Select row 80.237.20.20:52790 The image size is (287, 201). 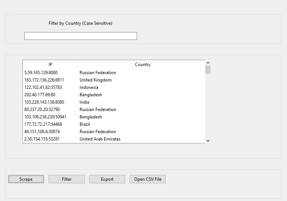click(114, 110)
